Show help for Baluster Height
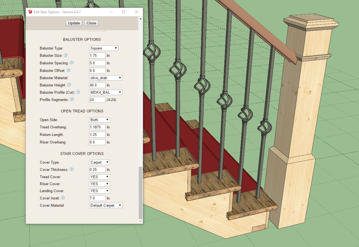Image resolution: width=359 pixels, height=247 pixels. [69, 85]
